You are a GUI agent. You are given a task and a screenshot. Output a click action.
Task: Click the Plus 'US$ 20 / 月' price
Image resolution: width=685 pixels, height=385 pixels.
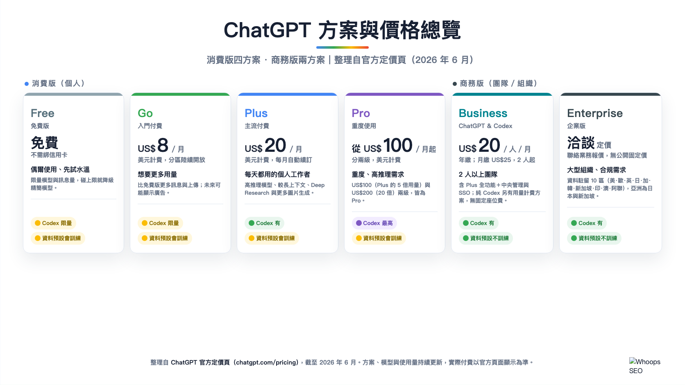273,146
